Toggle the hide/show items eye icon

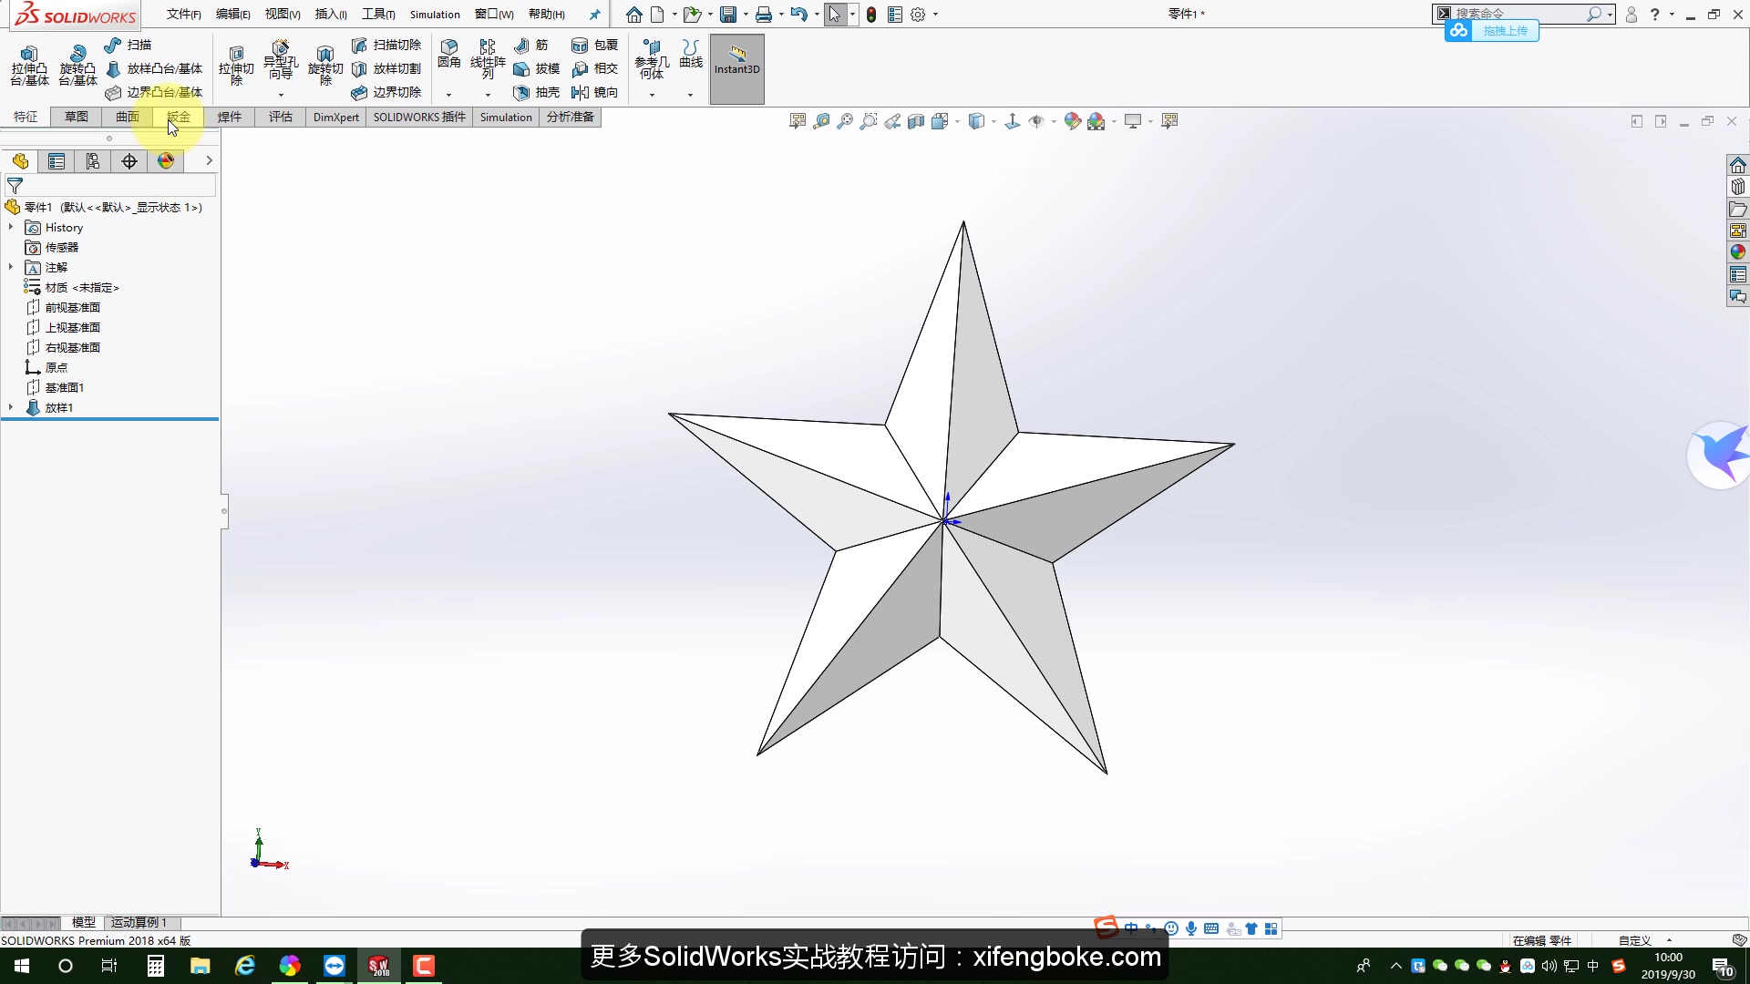click(1037, 120)
